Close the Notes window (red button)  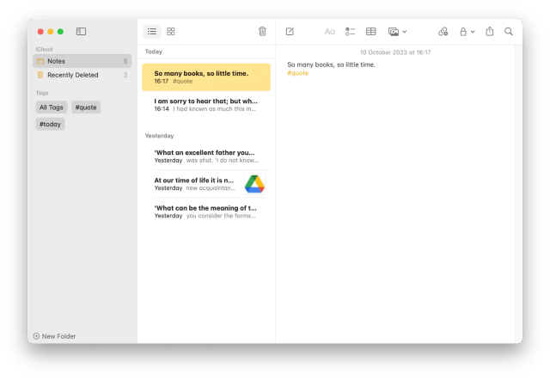40,32
